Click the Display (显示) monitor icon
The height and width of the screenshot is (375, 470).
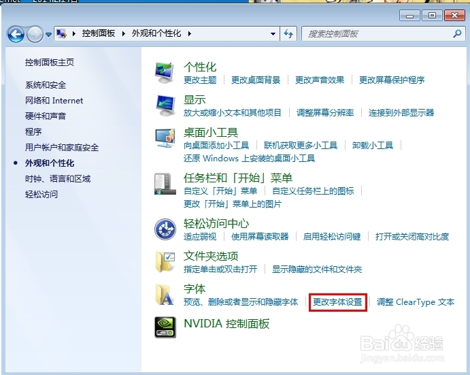click(x=165, y=105)
